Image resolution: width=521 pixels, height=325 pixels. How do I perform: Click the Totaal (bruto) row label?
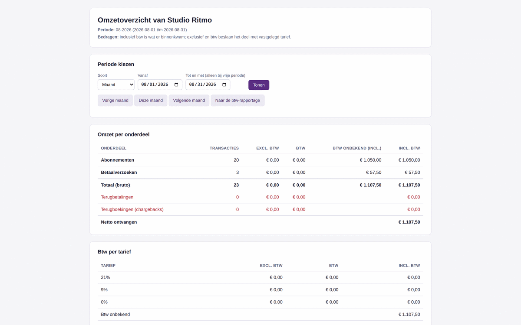point(115,185)
